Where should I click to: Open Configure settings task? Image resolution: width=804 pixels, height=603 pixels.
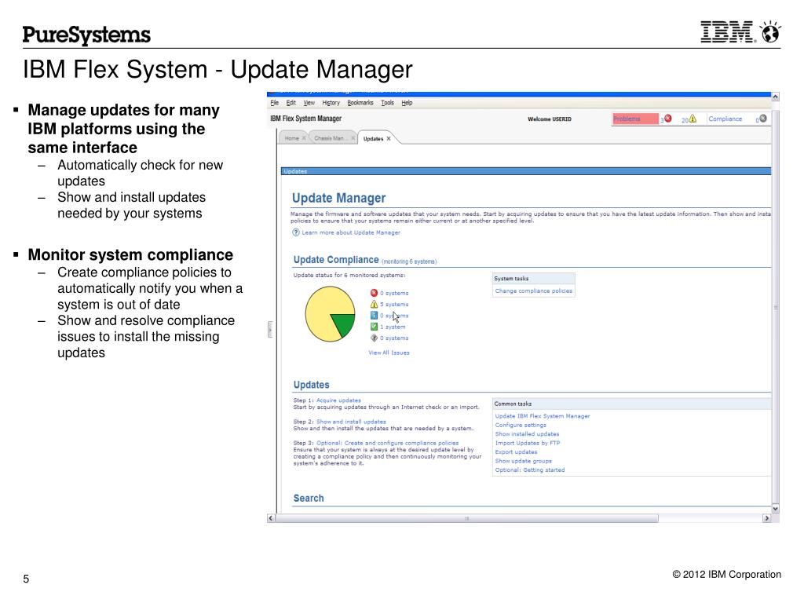pos(521,425)
